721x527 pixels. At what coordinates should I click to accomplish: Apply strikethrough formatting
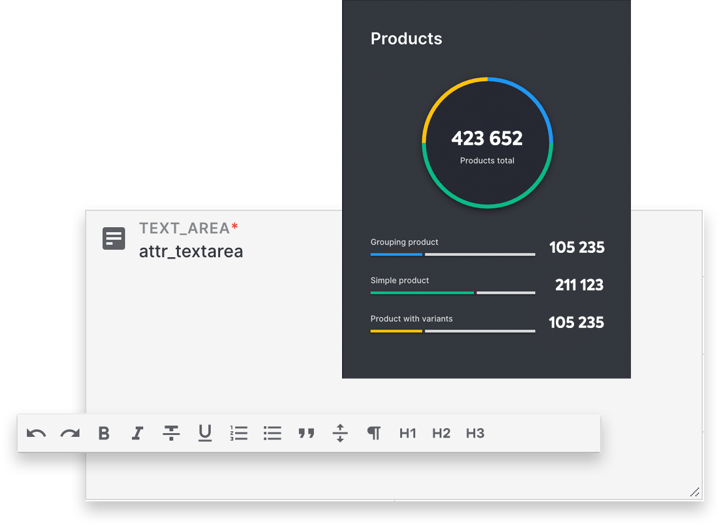[171, 433]
